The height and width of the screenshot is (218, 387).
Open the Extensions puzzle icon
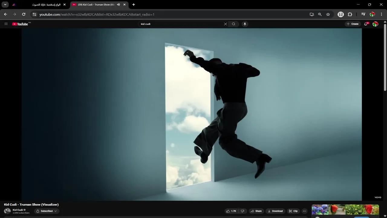(x=350, y=14)
